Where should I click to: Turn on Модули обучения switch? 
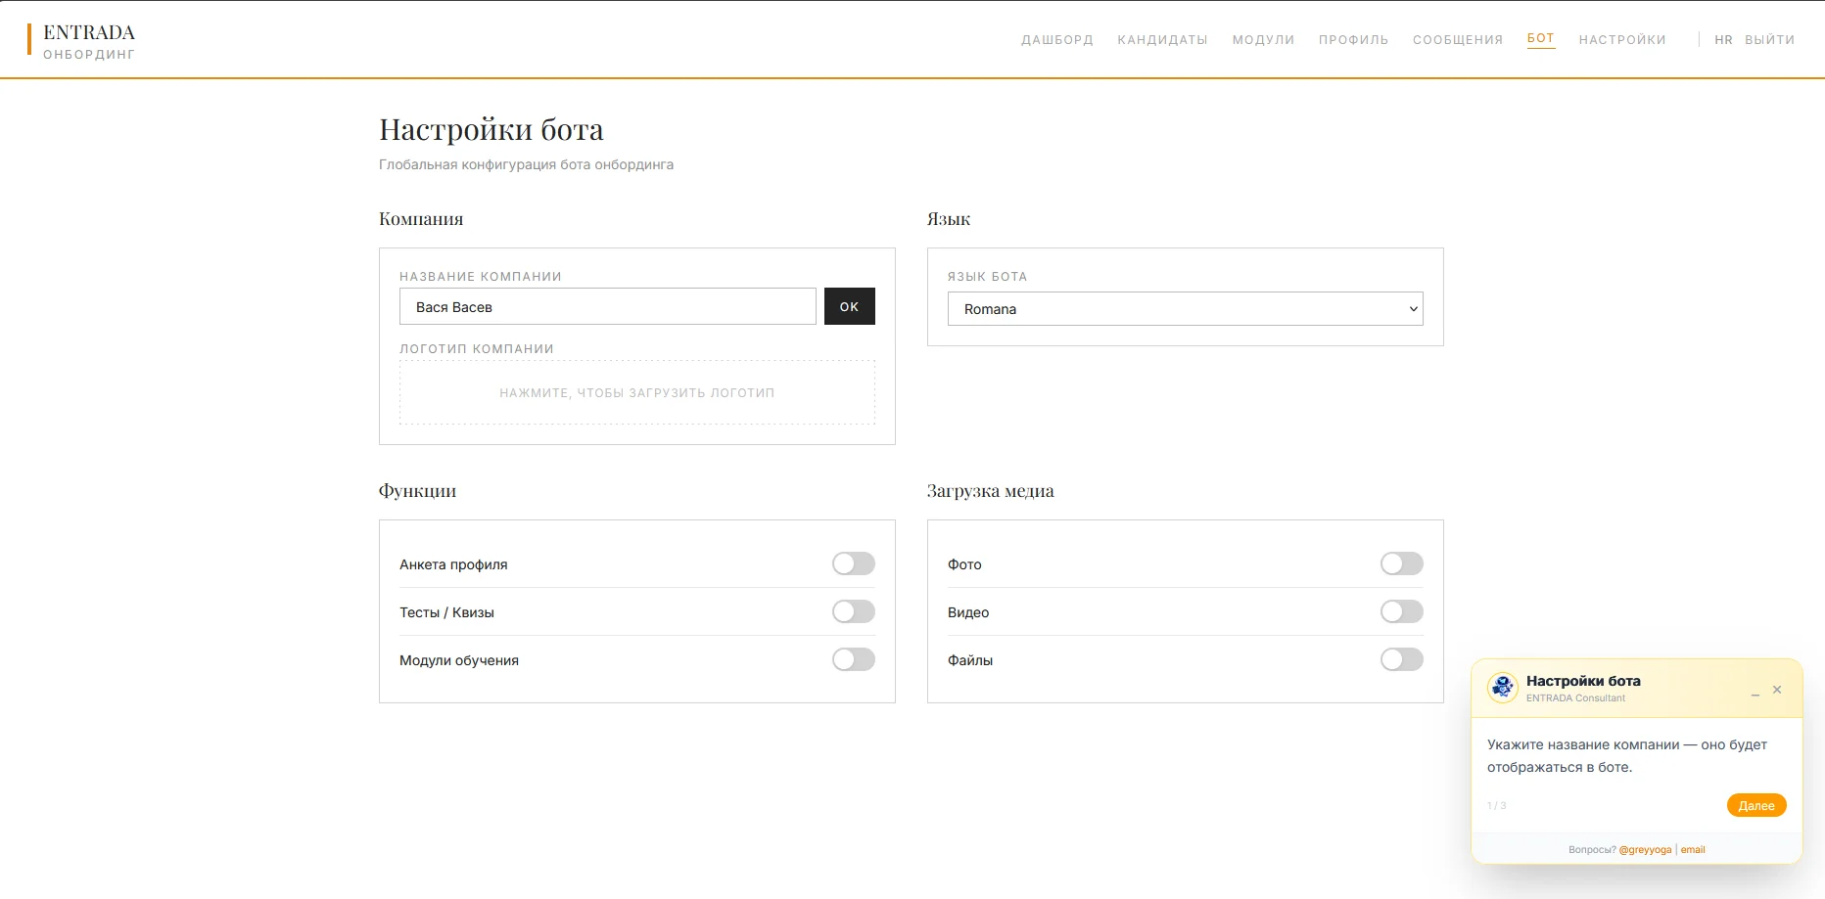pos(854,659)
